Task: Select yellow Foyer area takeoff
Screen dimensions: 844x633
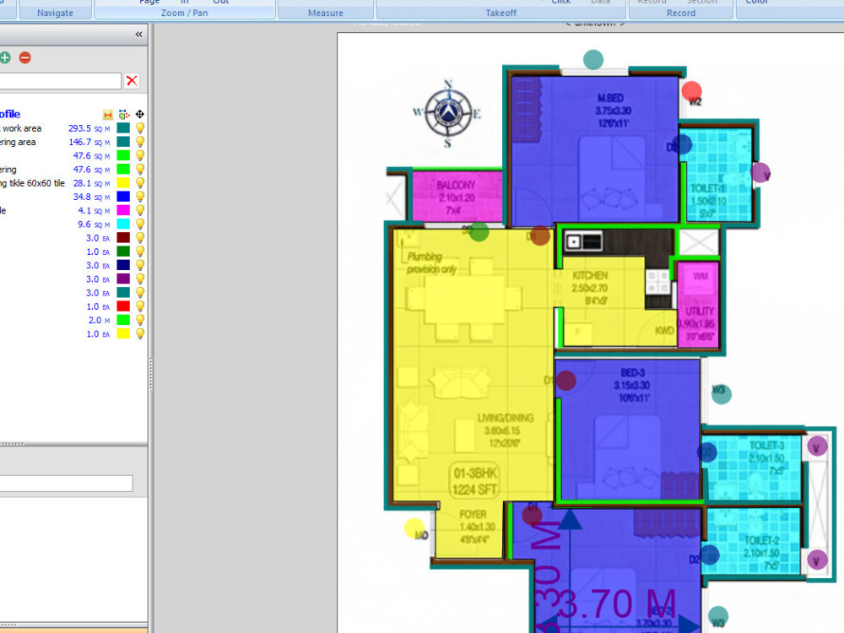Action: coord(470,530)
